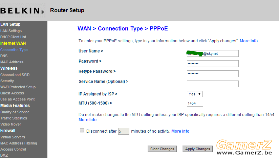Open More Info link beside PPPoE instructions
This screenshot has width=279, height=158.
(249, 41)
